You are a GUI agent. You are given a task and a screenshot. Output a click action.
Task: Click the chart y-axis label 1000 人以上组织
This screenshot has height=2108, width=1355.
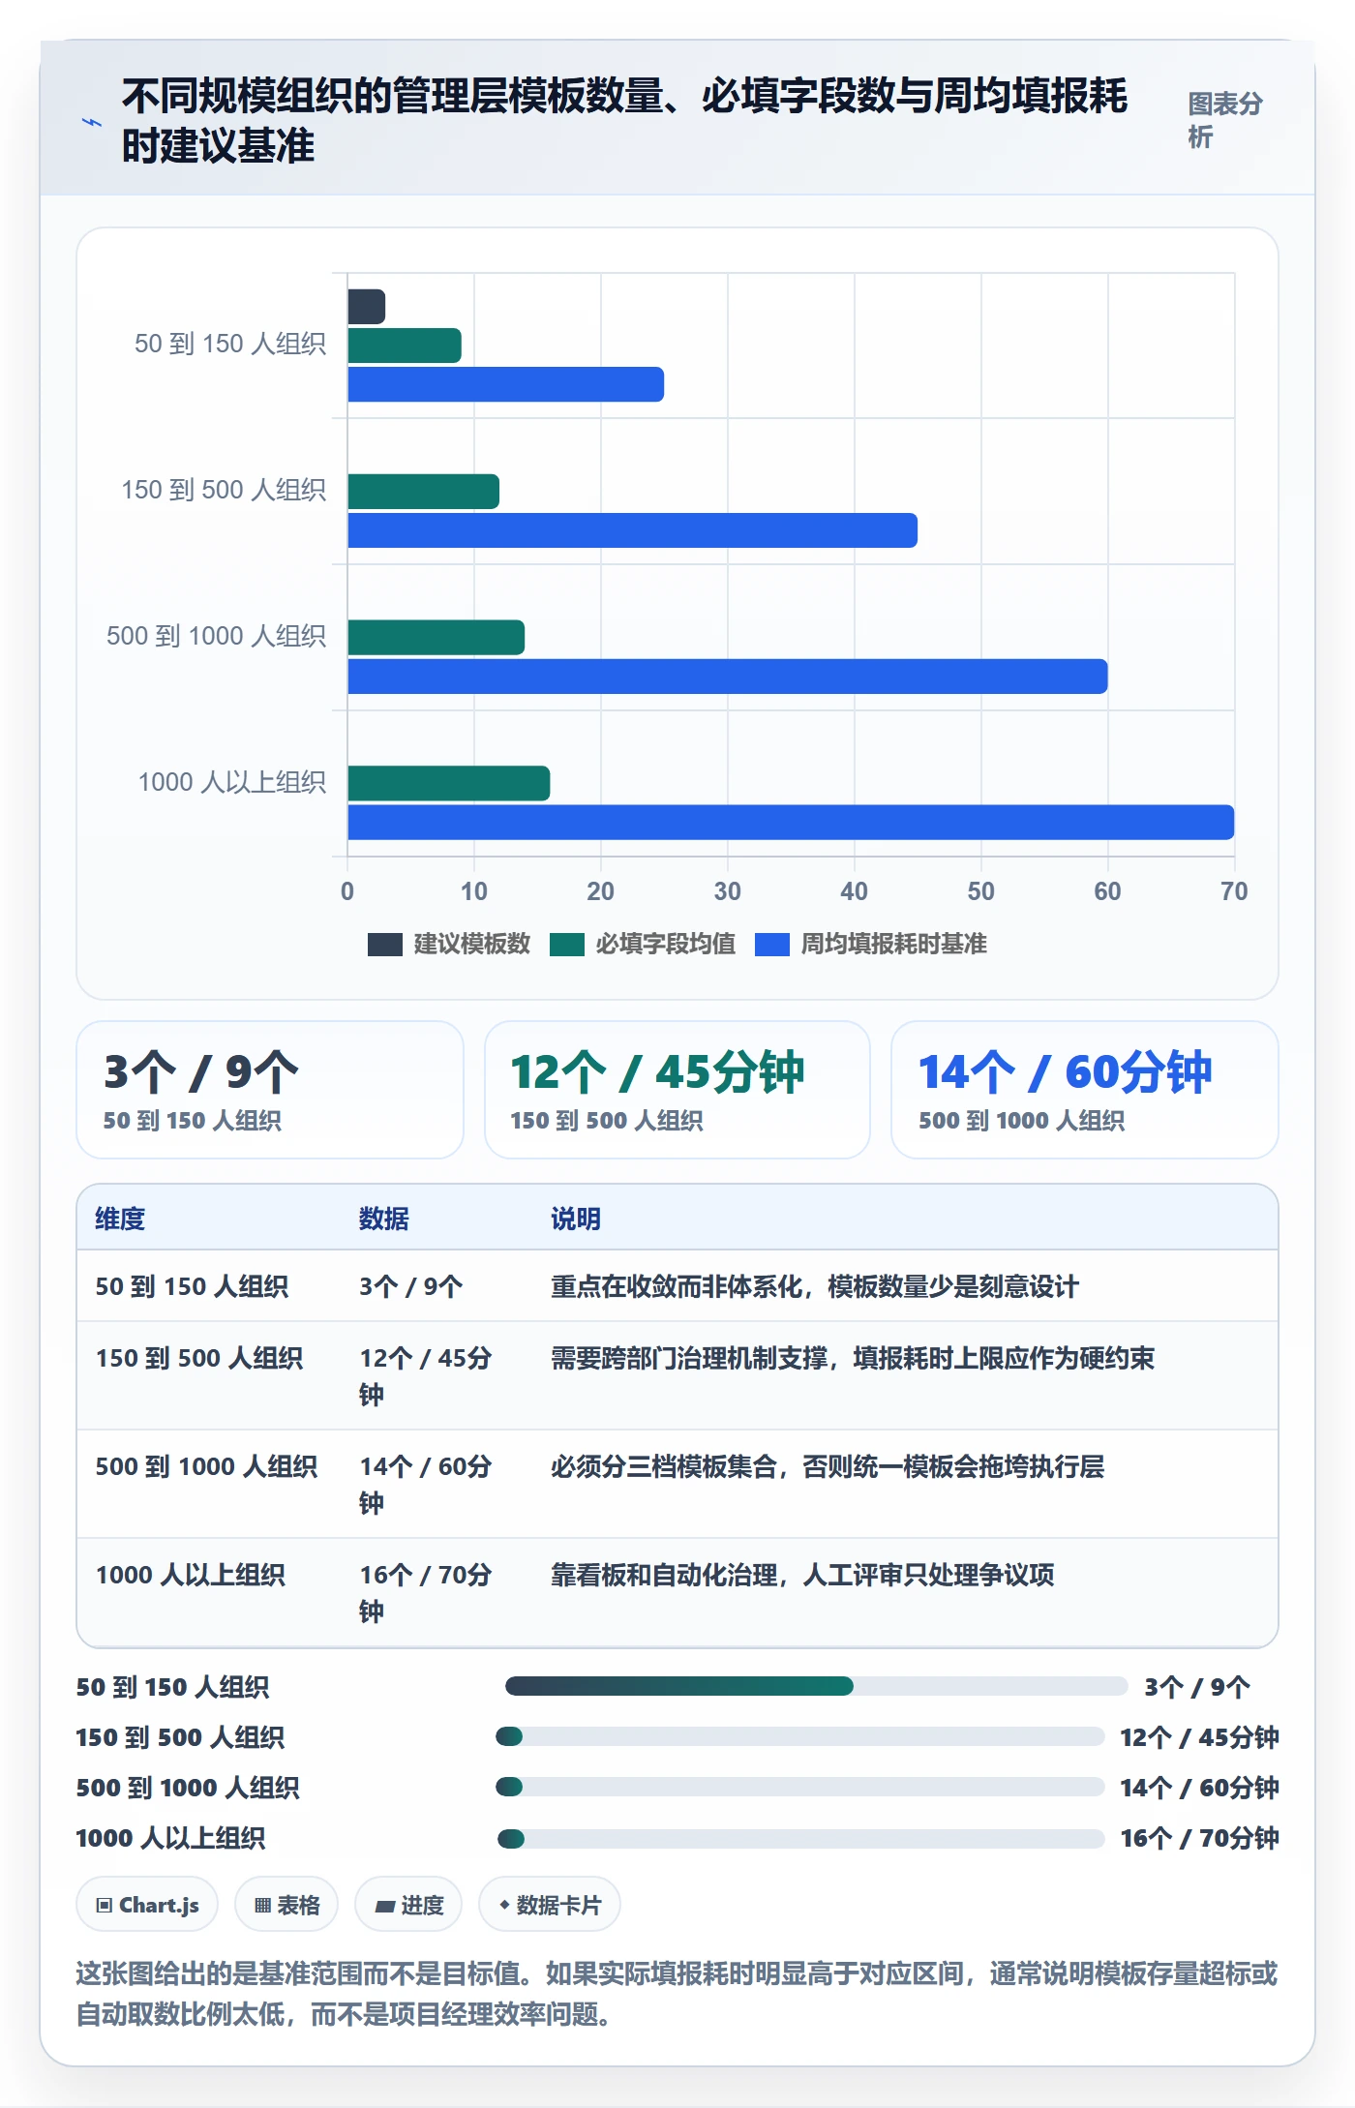point(232,782)
